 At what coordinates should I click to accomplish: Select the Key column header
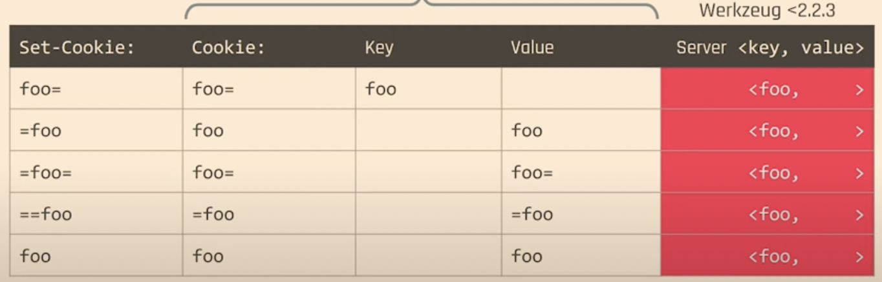pos(380,47)
